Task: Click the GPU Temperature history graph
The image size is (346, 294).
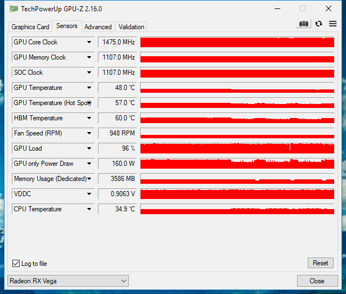Action: (237, 88)
